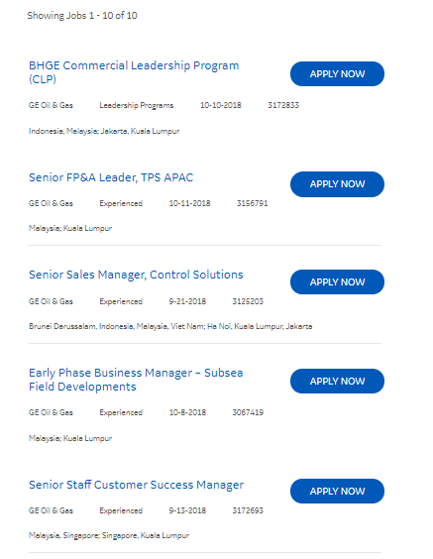Click Indonesia, Malaysia; Jakarta, Kuala Lumpur location
Viewport: 433px width, 559px height.
(x=104, y=131)
